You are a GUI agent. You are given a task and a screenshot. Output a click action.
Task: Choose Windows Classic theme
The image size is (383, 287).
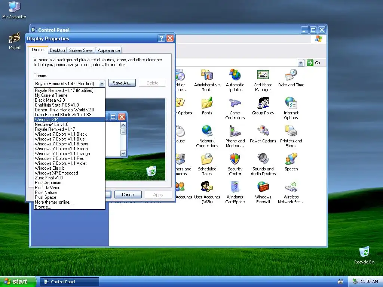[69, 168]
